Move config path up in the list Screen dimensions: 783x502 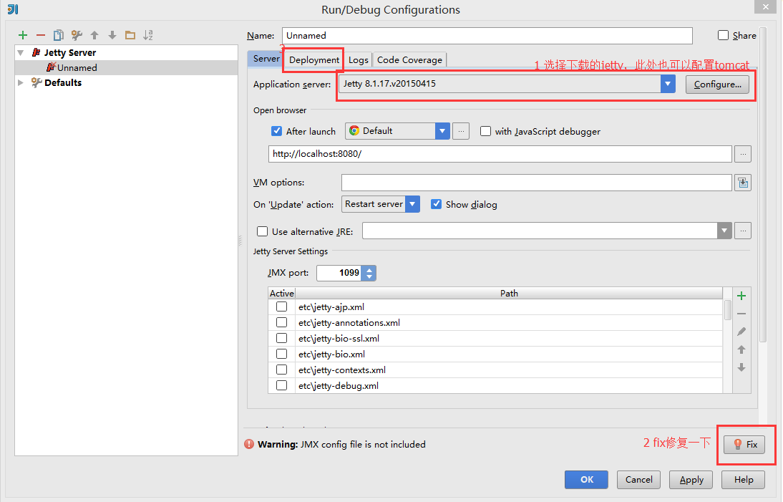pyautogui.click(x=741, y=349)
